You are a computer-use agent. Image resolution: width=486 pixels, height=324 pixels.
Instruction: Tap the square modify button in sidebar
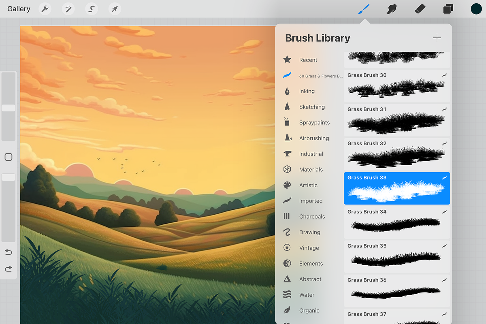point(9,157)
